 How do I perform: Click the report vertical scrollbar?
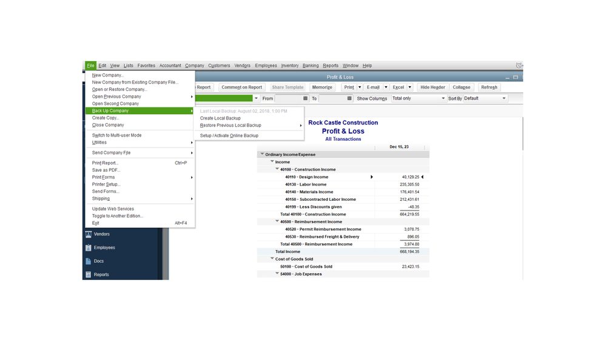point(522,133)
